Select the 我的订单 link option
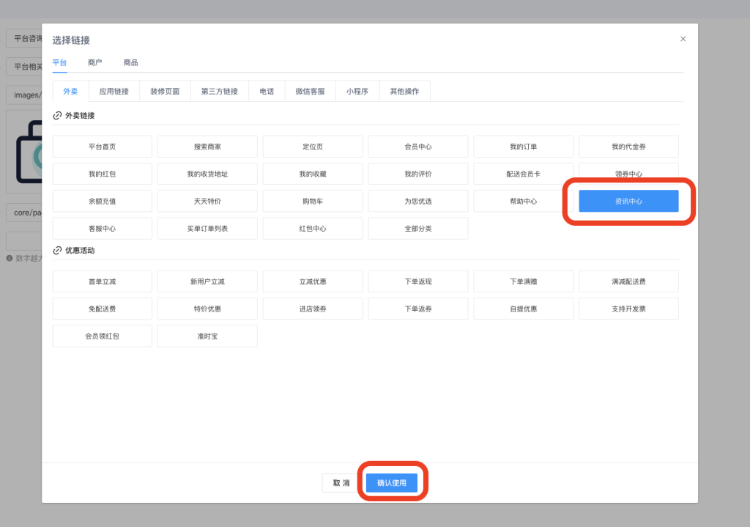 point(523,147)
